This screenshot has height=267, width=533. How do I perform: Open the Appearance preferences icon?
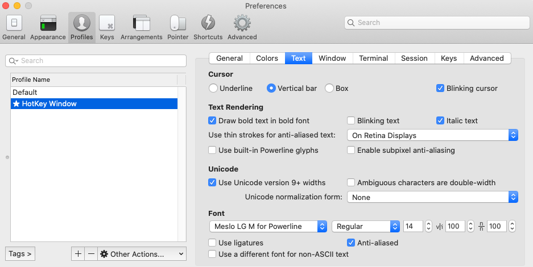pos(48,23)
